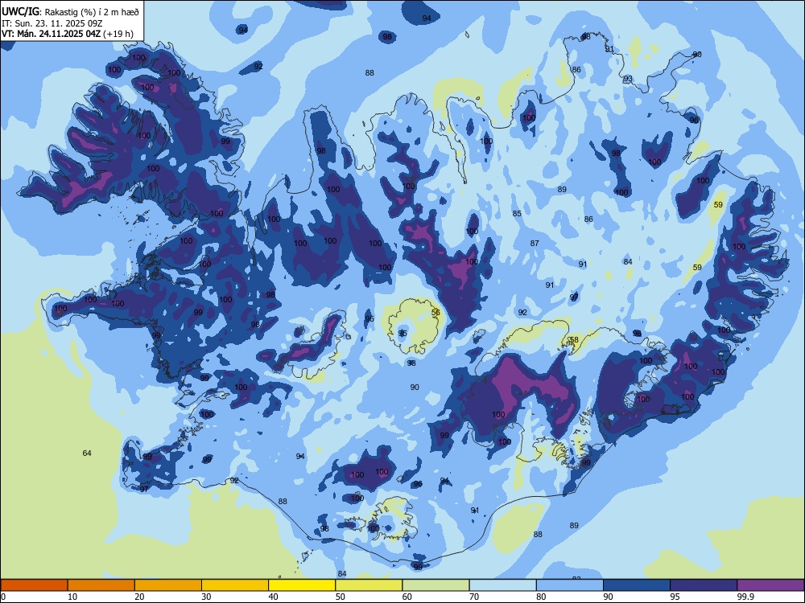The width and height of the screenshot is (805, 603).
Task: Click the dark blue 90–95 legend swatch
Action: click(637, 585)
